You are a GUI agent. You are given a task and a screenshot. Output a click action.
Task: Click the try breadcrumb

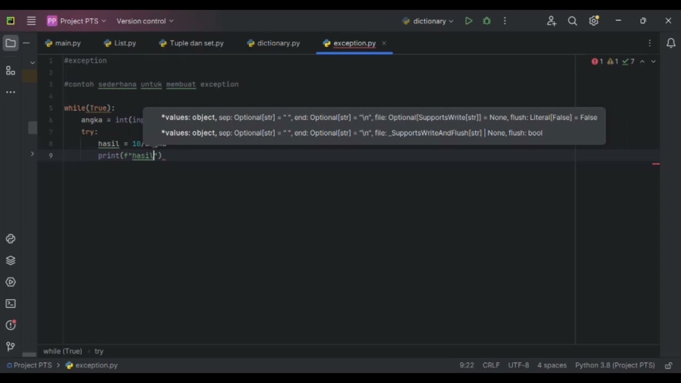point(99,351)
